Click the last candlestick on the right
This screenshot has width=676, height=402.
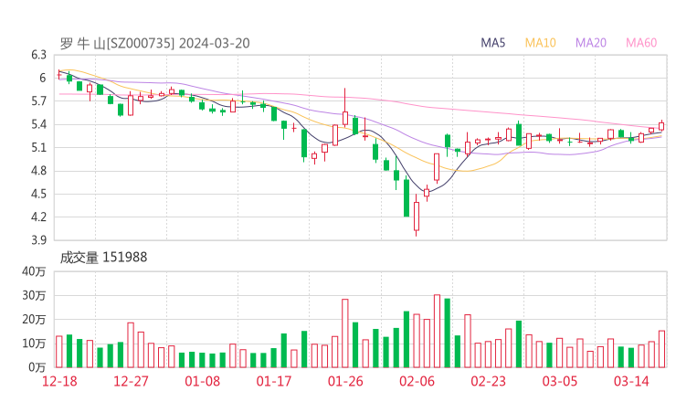point(661,126)
